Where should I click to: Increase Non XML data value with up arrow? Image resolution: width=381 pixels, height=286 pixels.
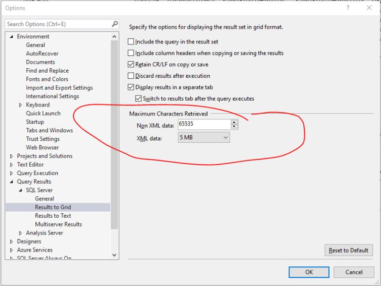tap(234, 122)
